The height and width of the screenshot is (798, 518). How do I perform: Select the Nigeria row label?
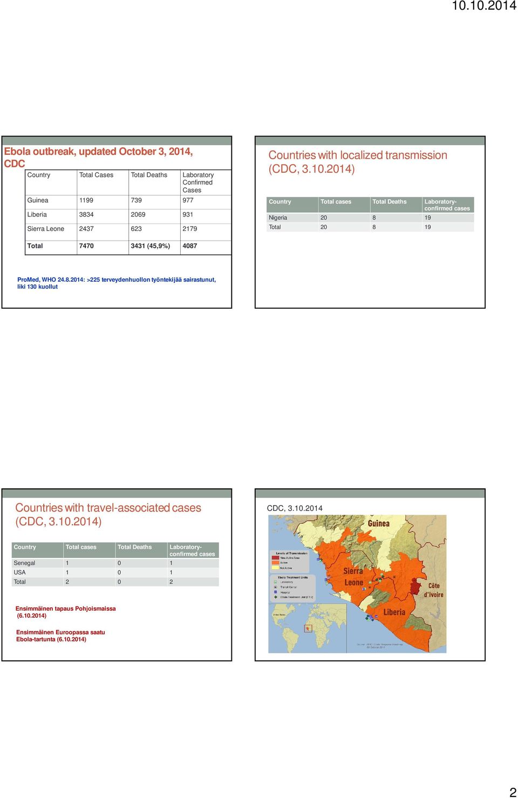click(x=278, y=218)
